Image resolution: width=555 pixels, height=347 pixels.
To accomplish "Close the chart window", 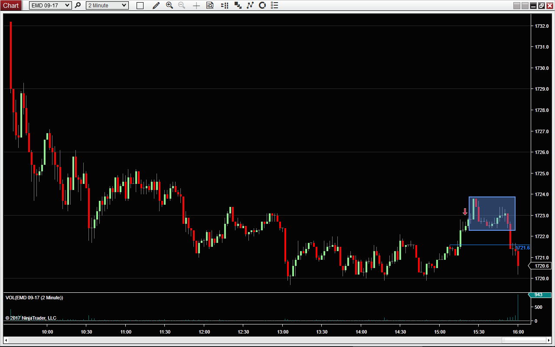I will point(550,6).
